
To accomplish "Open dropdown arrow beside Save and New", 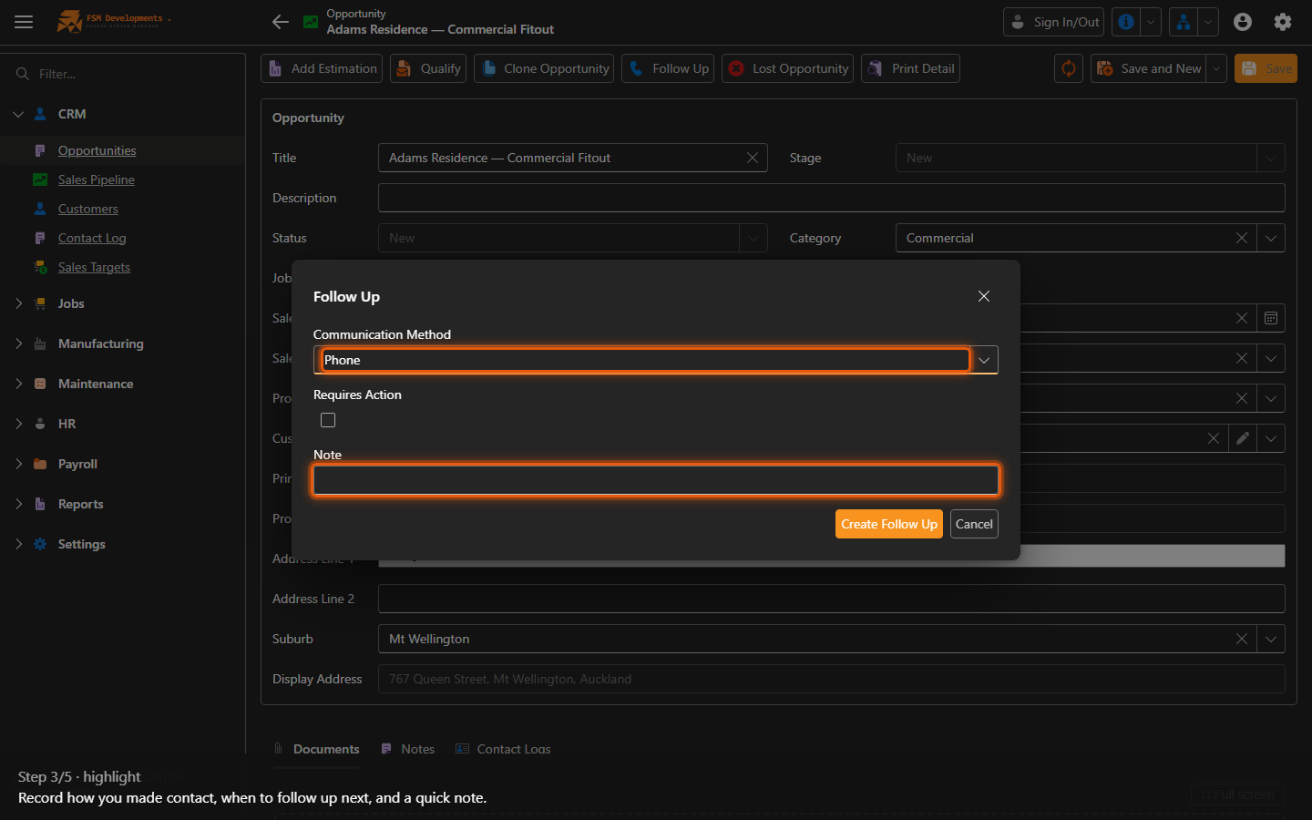I will pos(1216,68).
